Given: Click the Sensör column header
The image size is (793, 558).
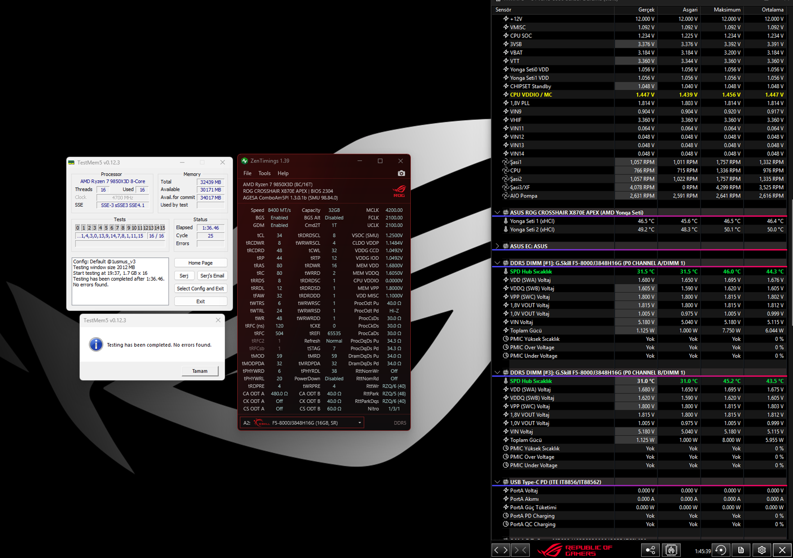Looking at the screenshot, I should (x=553, y=10).
